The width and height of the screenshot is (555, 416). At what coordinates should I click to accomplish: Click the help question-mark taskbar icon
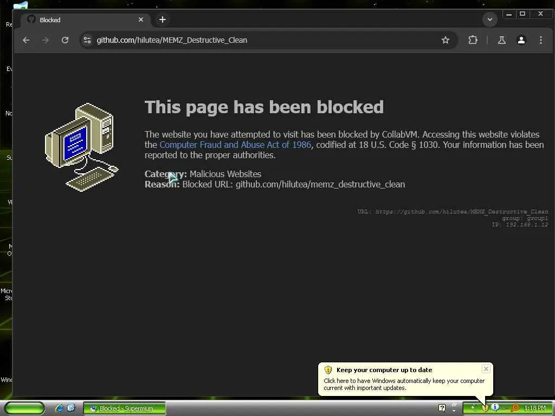tap(442, 408)
